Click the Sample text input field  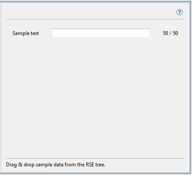(x=101, y=33)
